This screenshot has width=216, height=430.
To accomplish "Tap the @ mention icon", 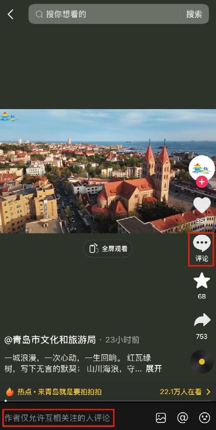I will (x=182, y=418).
